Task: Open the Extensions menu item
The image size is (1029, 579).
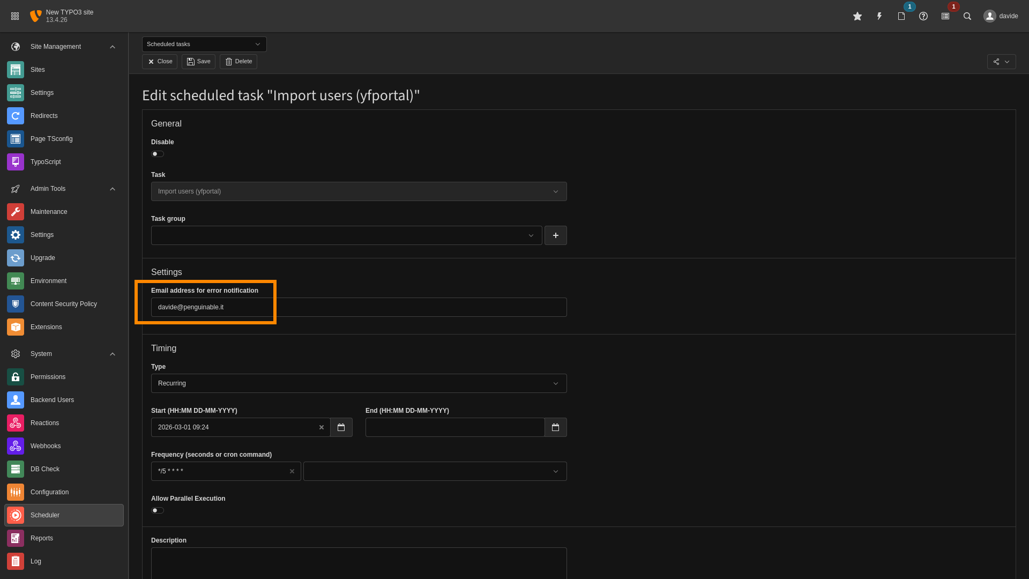Action: click(x=46, y=327)
